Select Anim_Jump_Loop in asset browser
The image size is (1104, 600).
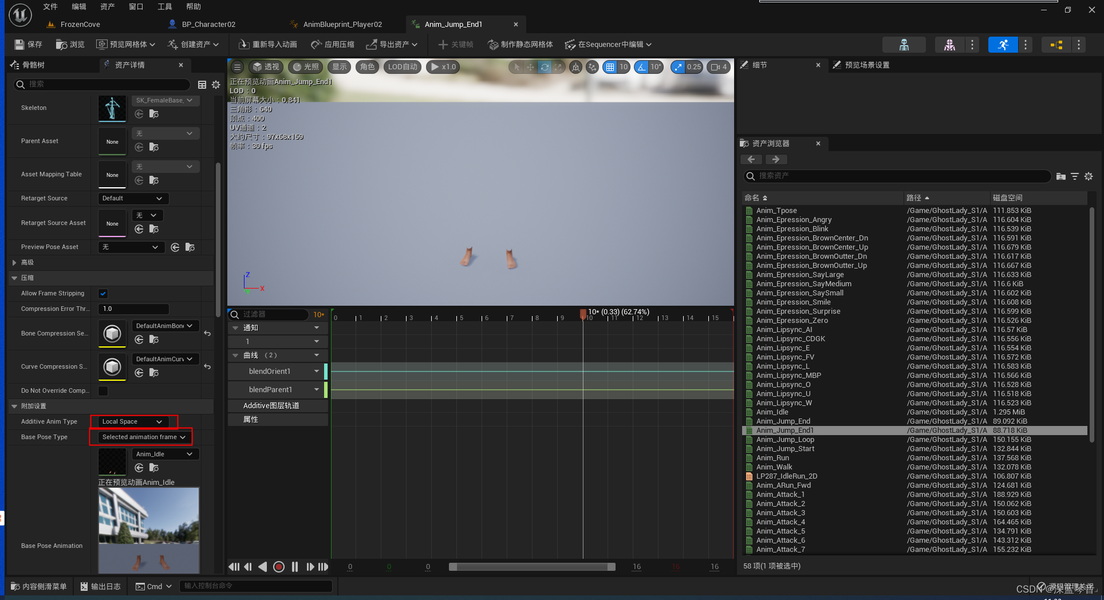pyautogui.click(x=784, y=440)
